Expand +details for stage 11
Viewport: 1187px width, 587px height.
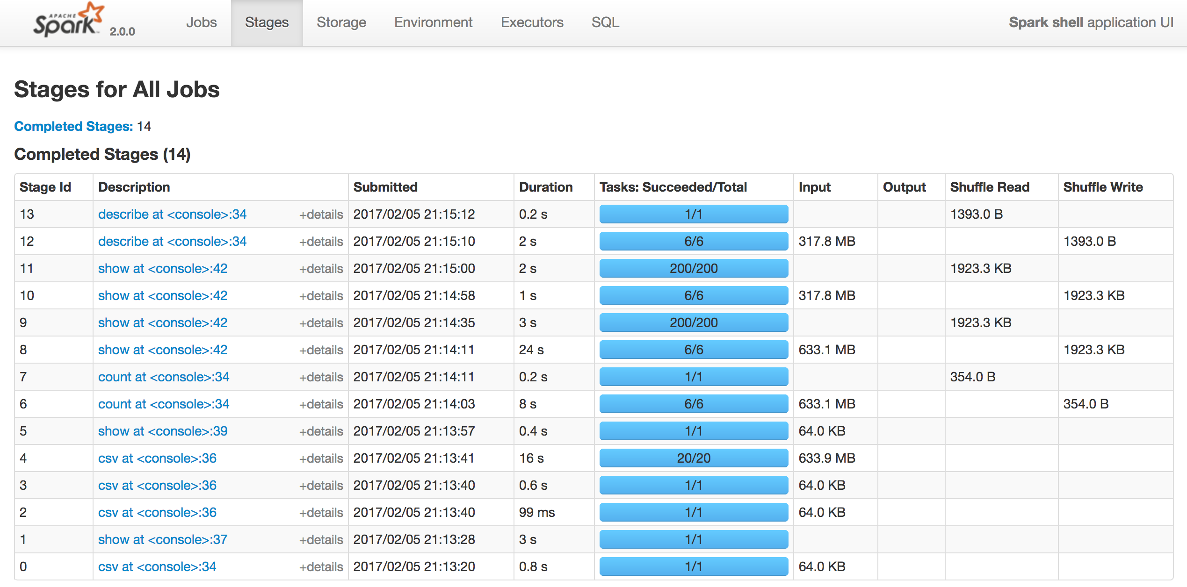coord(321,269)
